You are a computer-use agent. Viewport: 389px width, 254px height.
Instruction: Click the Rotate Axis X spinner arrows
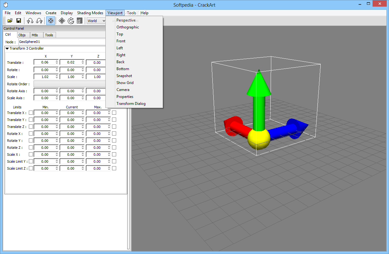57,91
